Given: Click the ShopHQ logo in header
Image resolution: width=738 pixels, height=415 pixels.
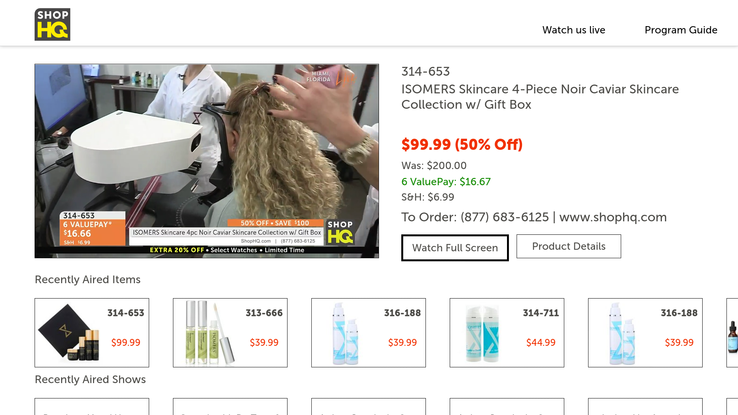Looking at the screenshot, I should point(52,24).
